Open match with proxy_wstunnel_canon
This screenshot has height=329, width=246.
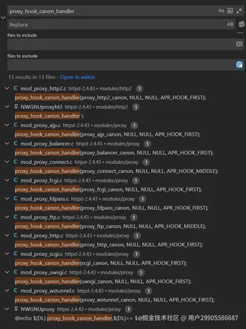click(x=114, y=300)
